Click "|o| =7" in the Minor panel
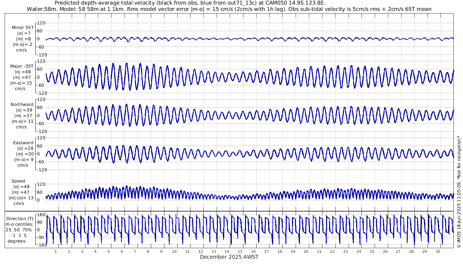The height and width of the screenshot is (264, 463). (x=24, y=33)
